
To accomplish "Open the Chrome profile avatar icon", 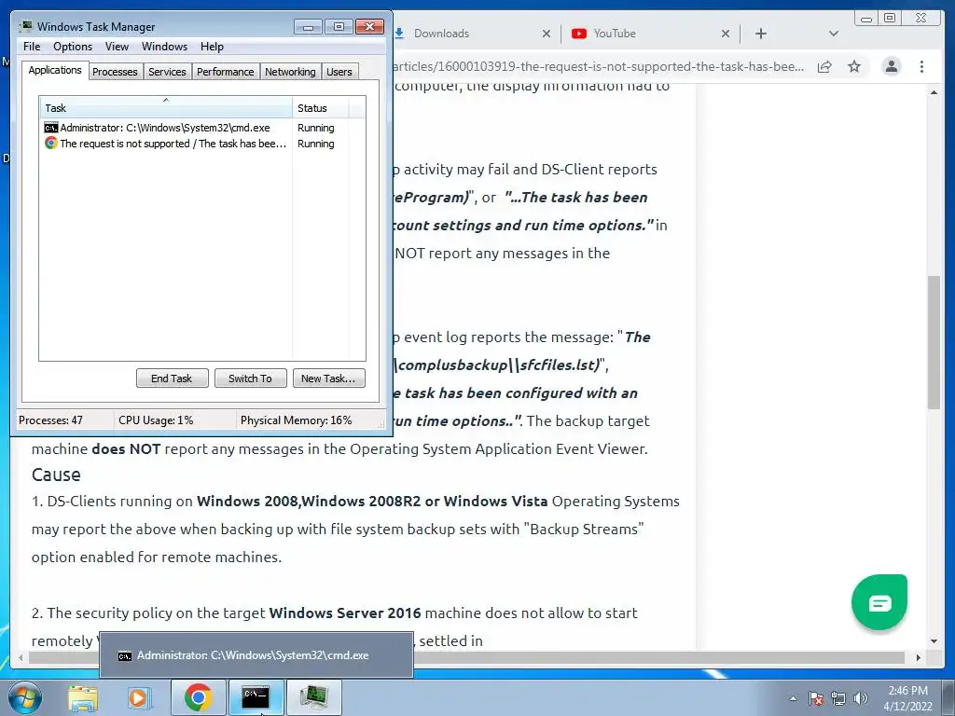I will (891, 66).
